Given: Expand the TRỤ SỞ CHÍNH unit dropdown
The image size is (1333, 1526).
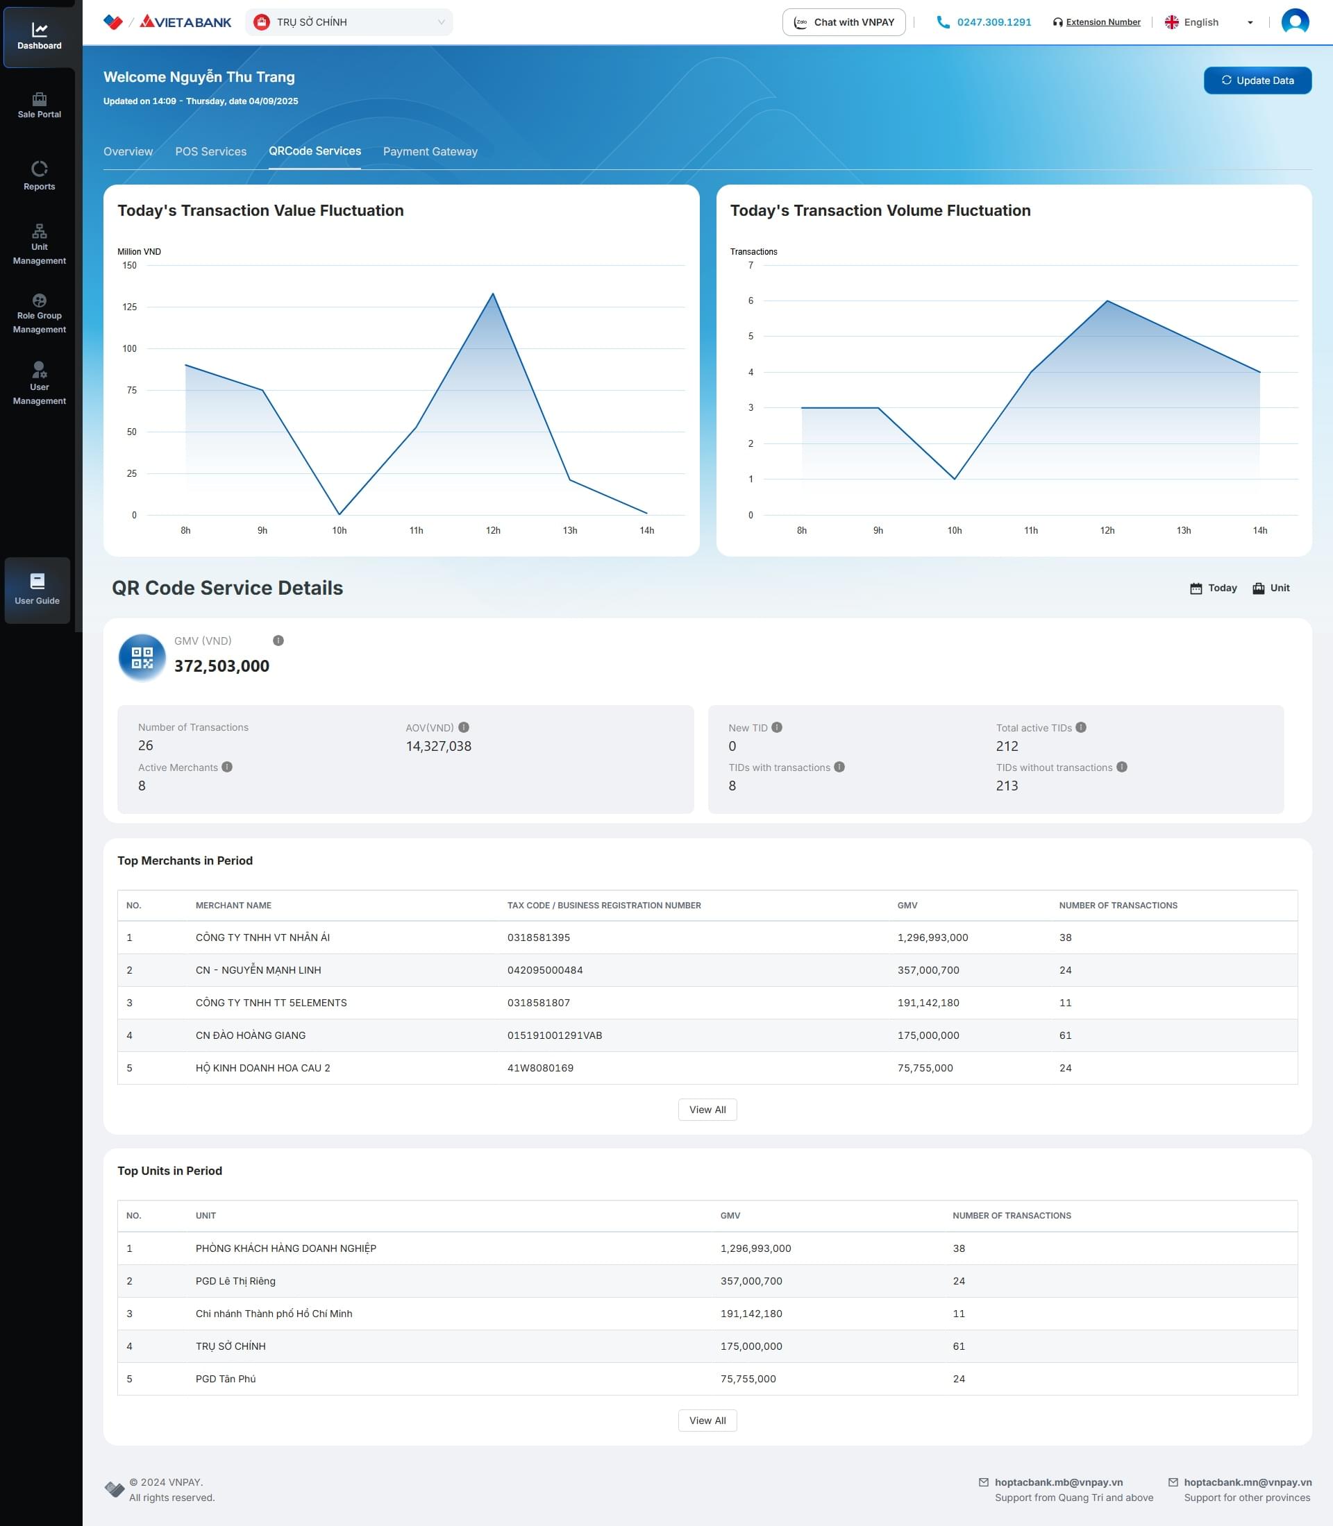Looking at the screenshot, I should tap(349, 22).
